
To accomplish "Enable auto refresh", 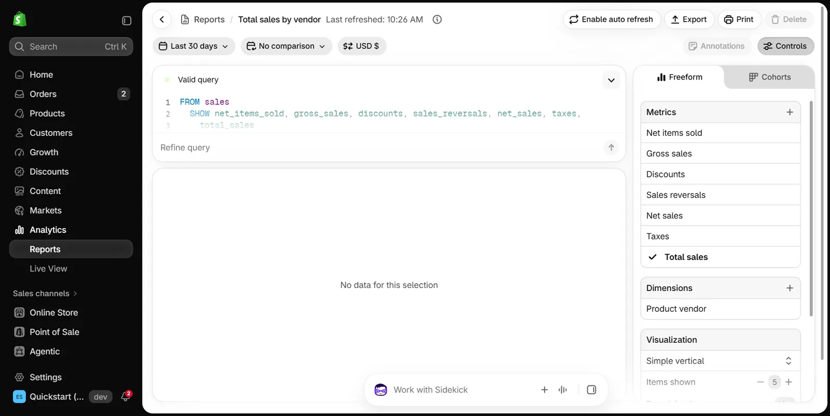I will 612,20.
